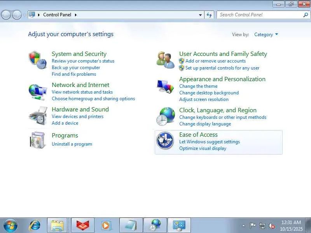Click Add or remove user accounts
The height and width of the screenshot is (233, 311).
[216, 61]
